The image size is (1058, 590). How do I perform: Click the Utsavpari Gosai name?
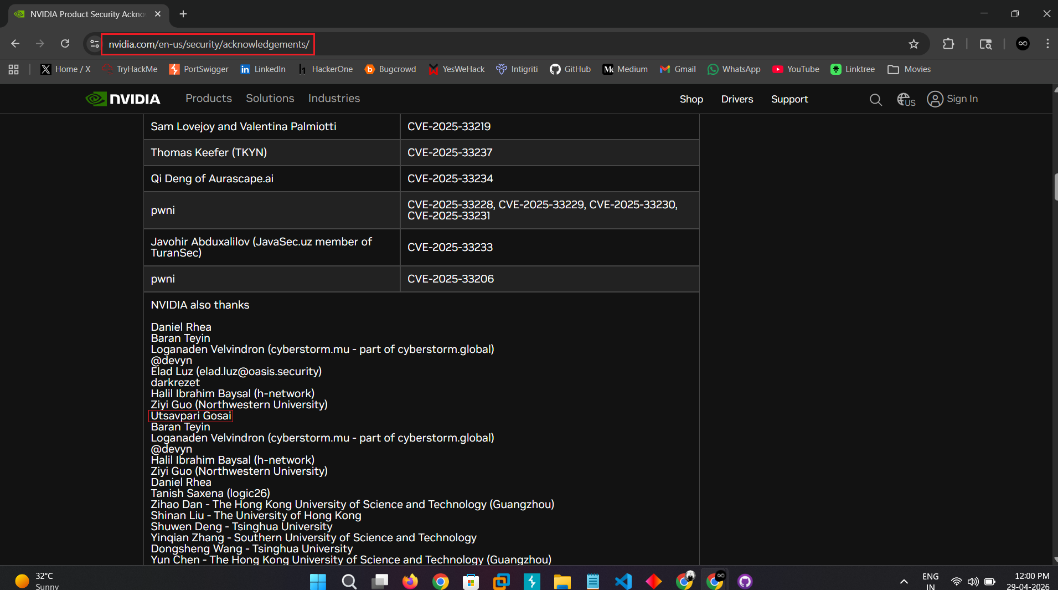point(191,416)
